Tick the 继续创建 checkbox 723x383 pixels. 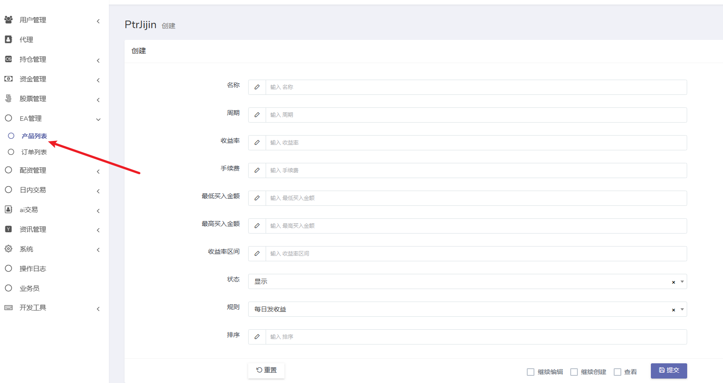tap(574, 372)
